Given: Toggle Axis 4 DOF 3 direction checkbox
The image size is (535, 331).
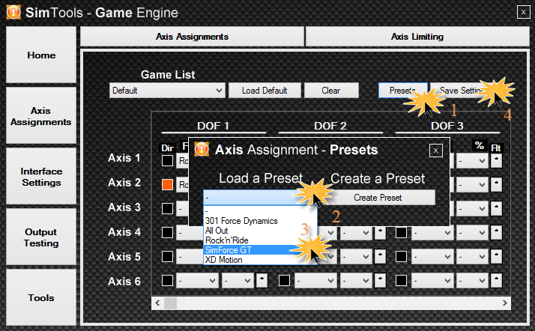Looking at the screenshot, I should pyautogui.click(x=402, y=233).
